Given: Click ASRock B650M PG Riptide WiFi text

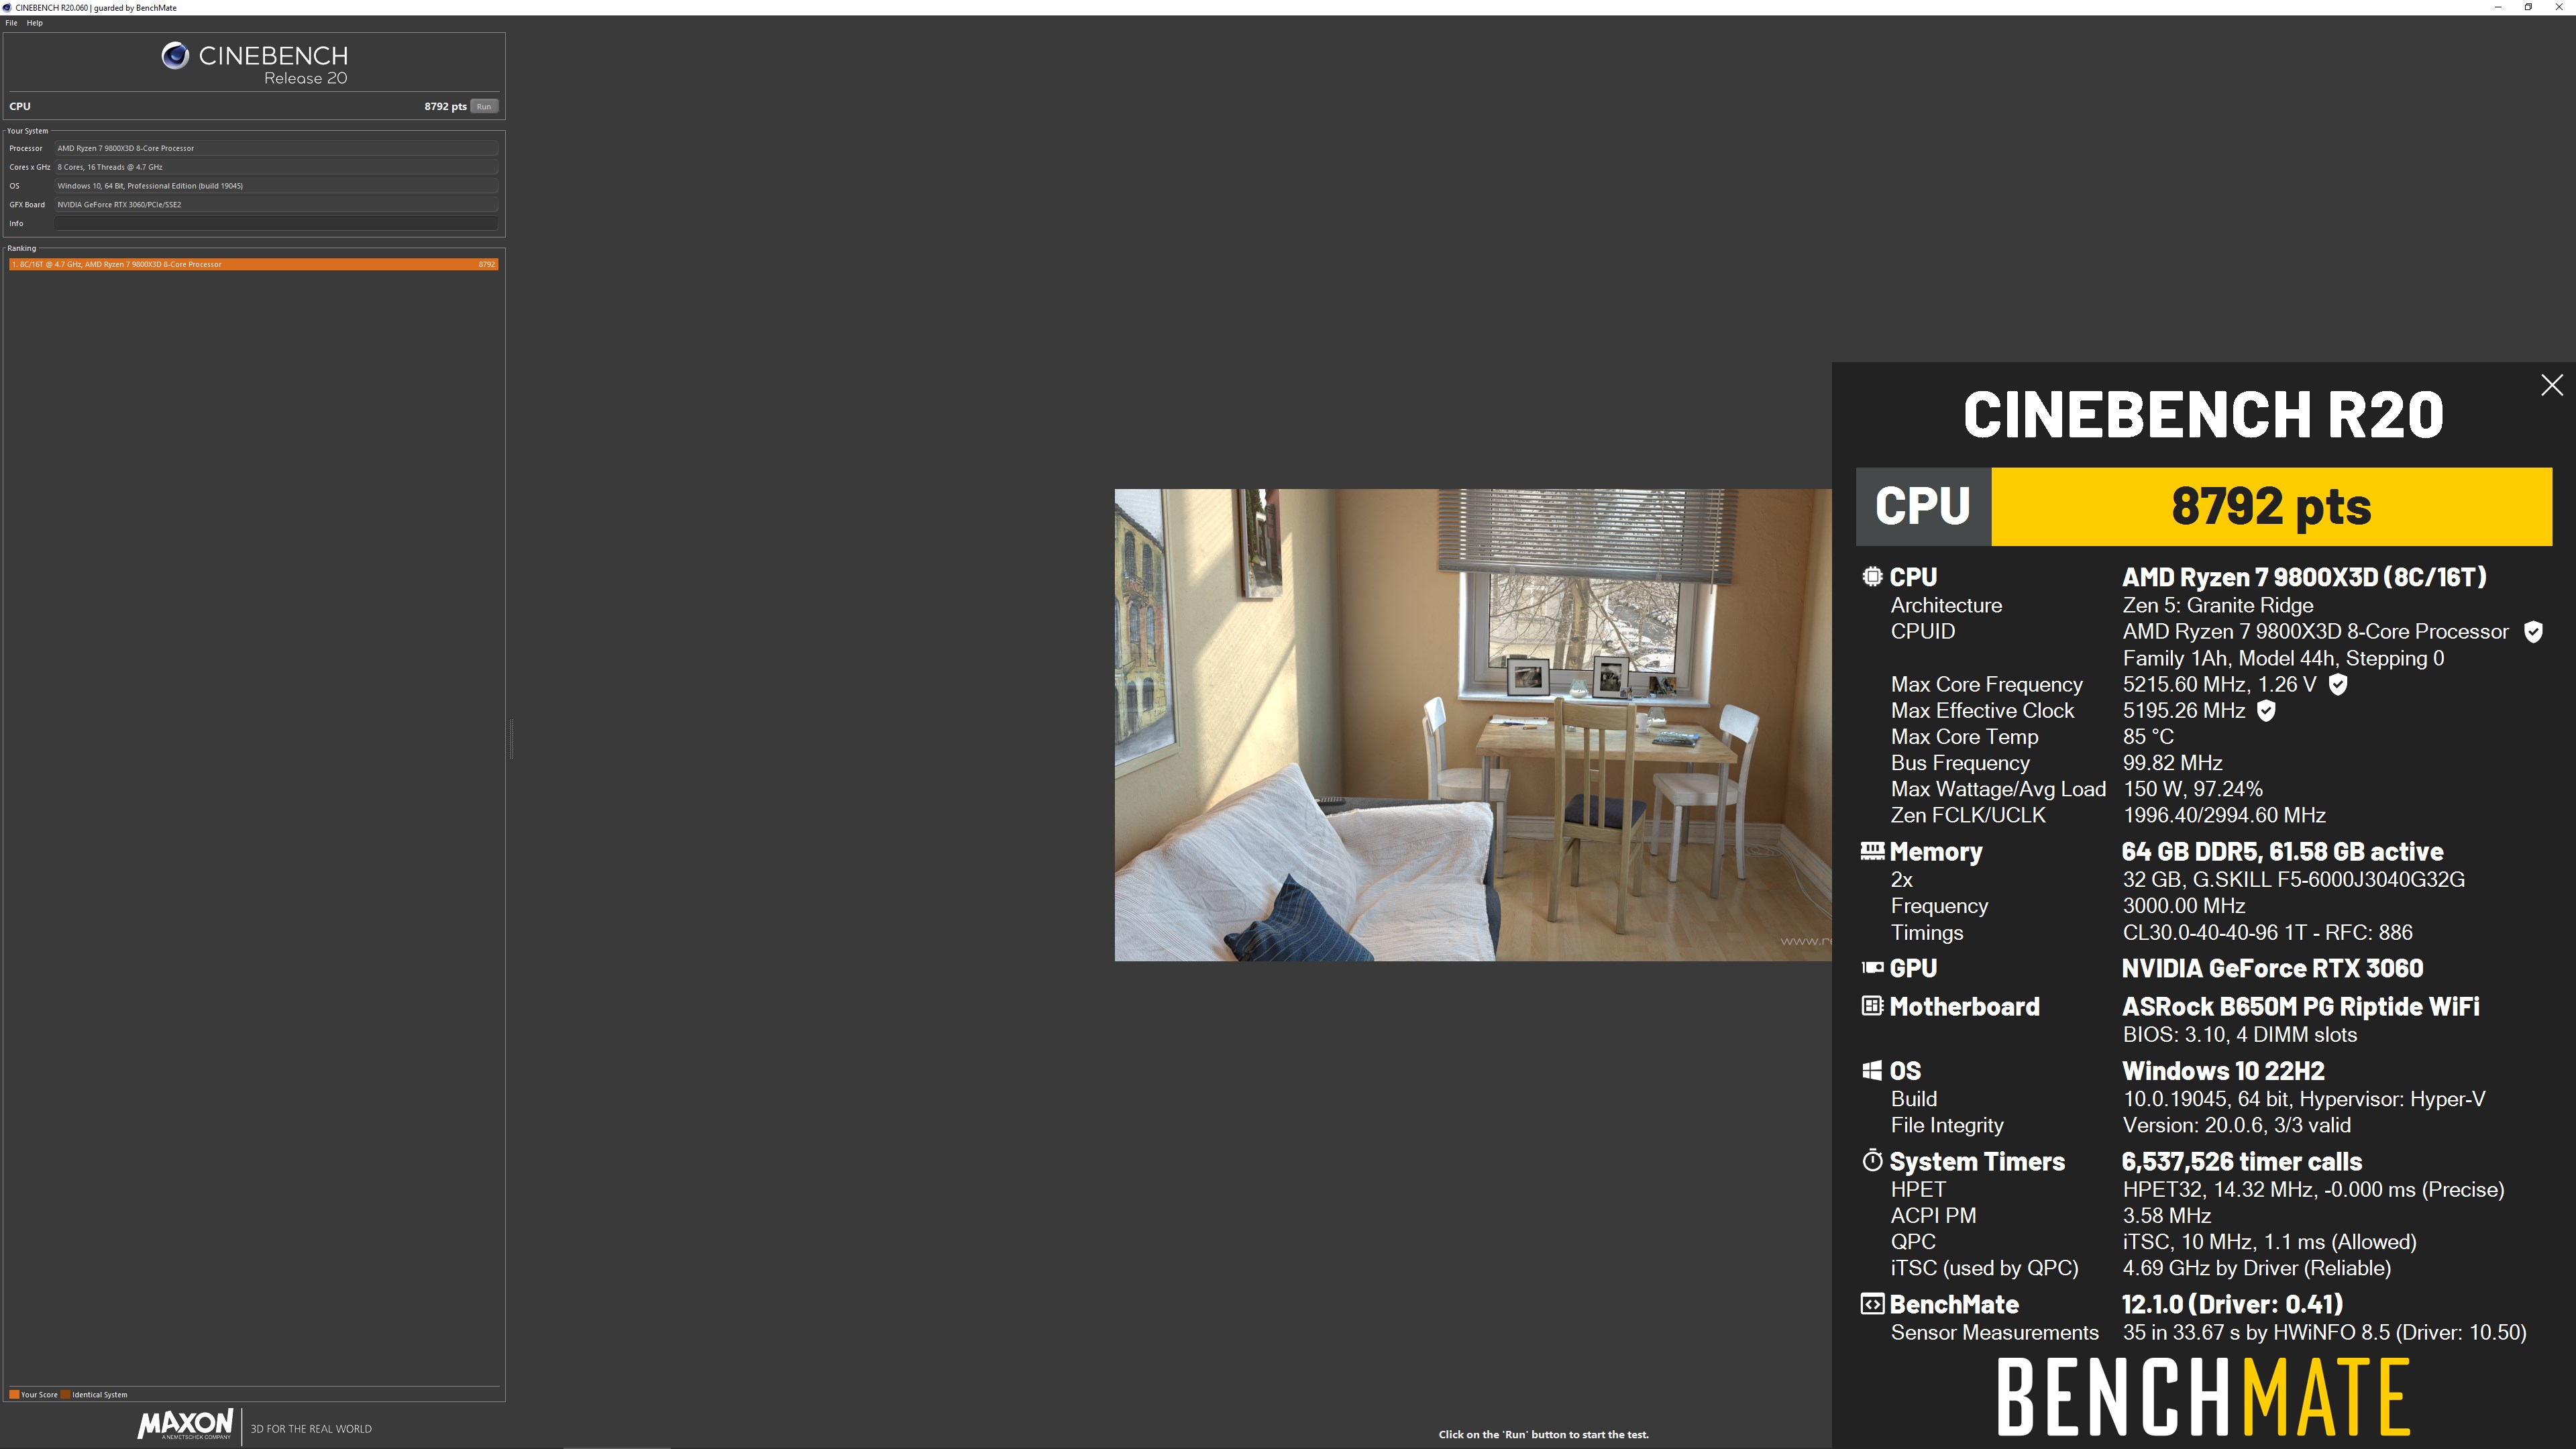Looking at the screenshot, I should pyautogui.click(x=2300, y=1007).
